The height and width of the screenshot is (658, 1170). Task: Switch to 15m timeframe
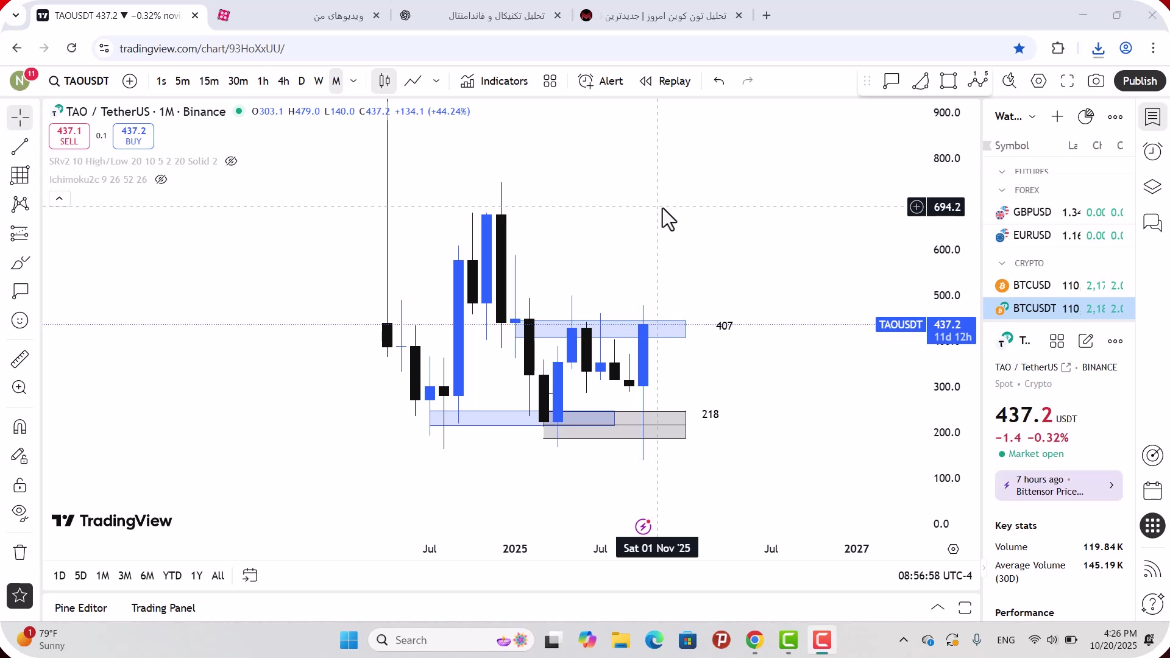[x=209, y=81]
